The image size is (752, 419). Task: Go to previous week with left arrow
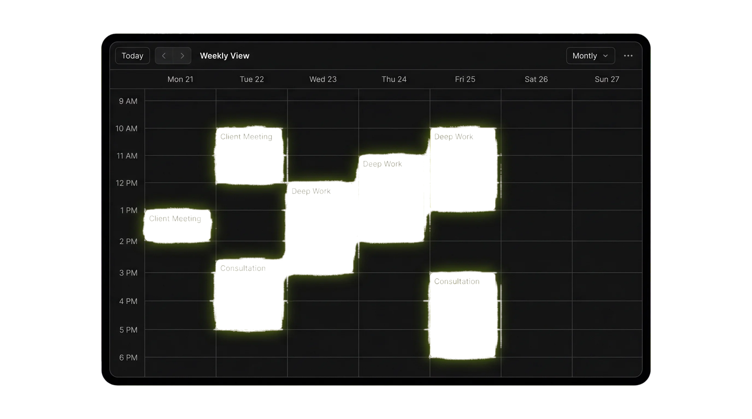(164, 56)
